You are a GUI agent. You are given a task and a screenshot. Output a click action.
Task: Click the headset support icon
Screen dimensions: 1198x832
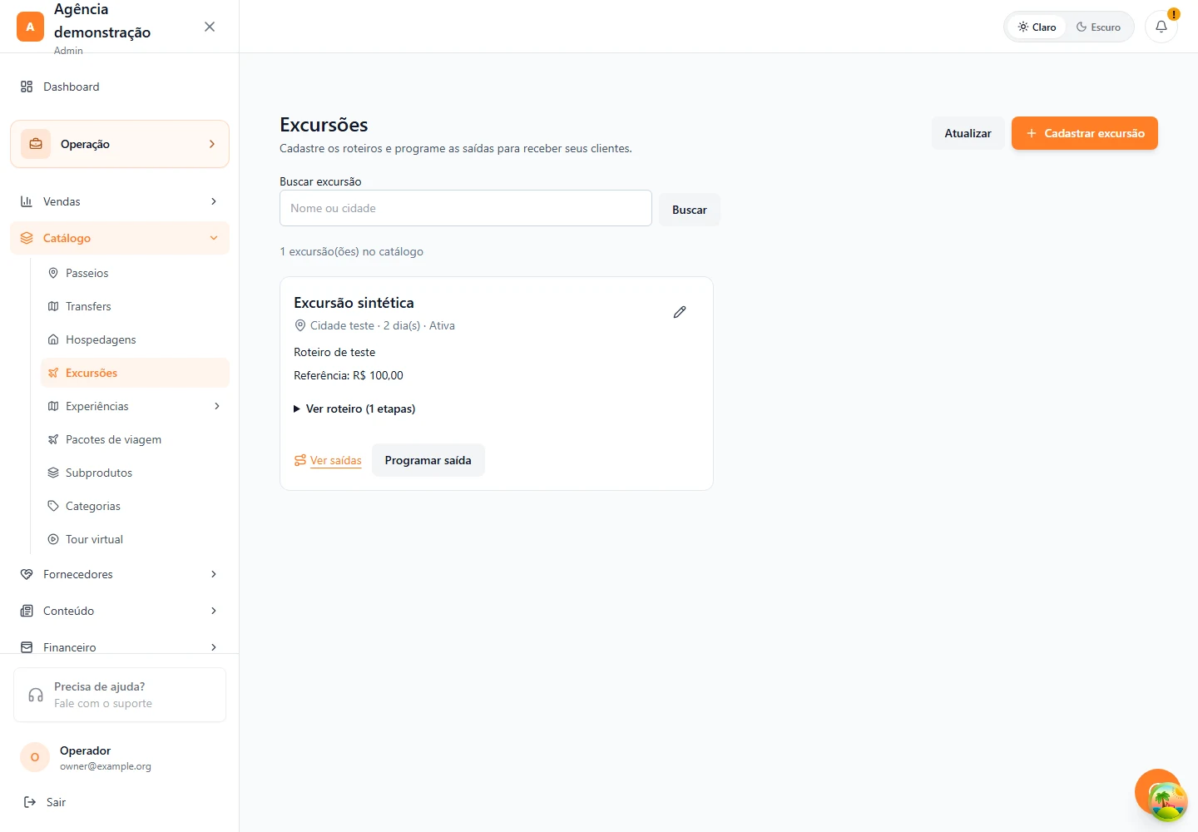[36, 695]
